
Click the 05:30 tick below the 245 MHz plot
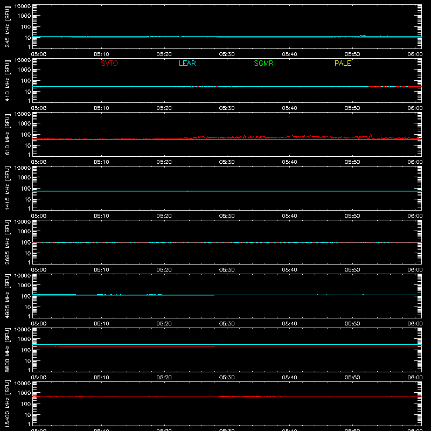[227, 54]
